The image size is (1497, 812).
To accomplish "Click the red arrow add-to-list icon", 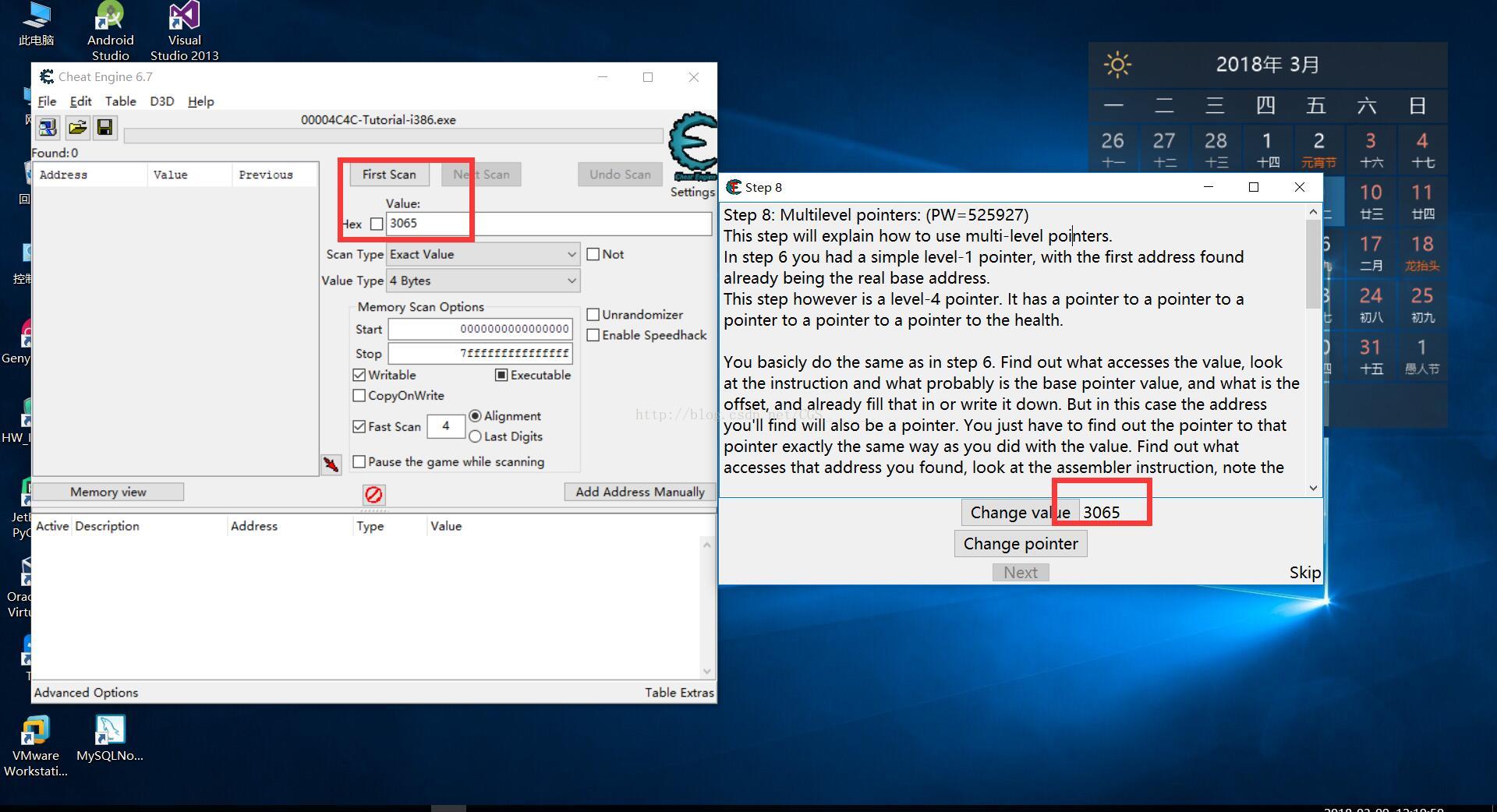I will pos(331,464).
